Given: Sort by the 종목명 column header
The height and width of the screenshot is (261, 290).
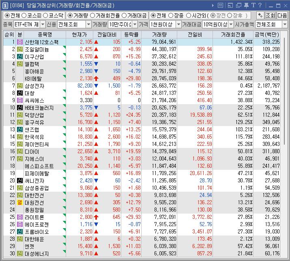Looking at the screenshot, I should (45, 34).
